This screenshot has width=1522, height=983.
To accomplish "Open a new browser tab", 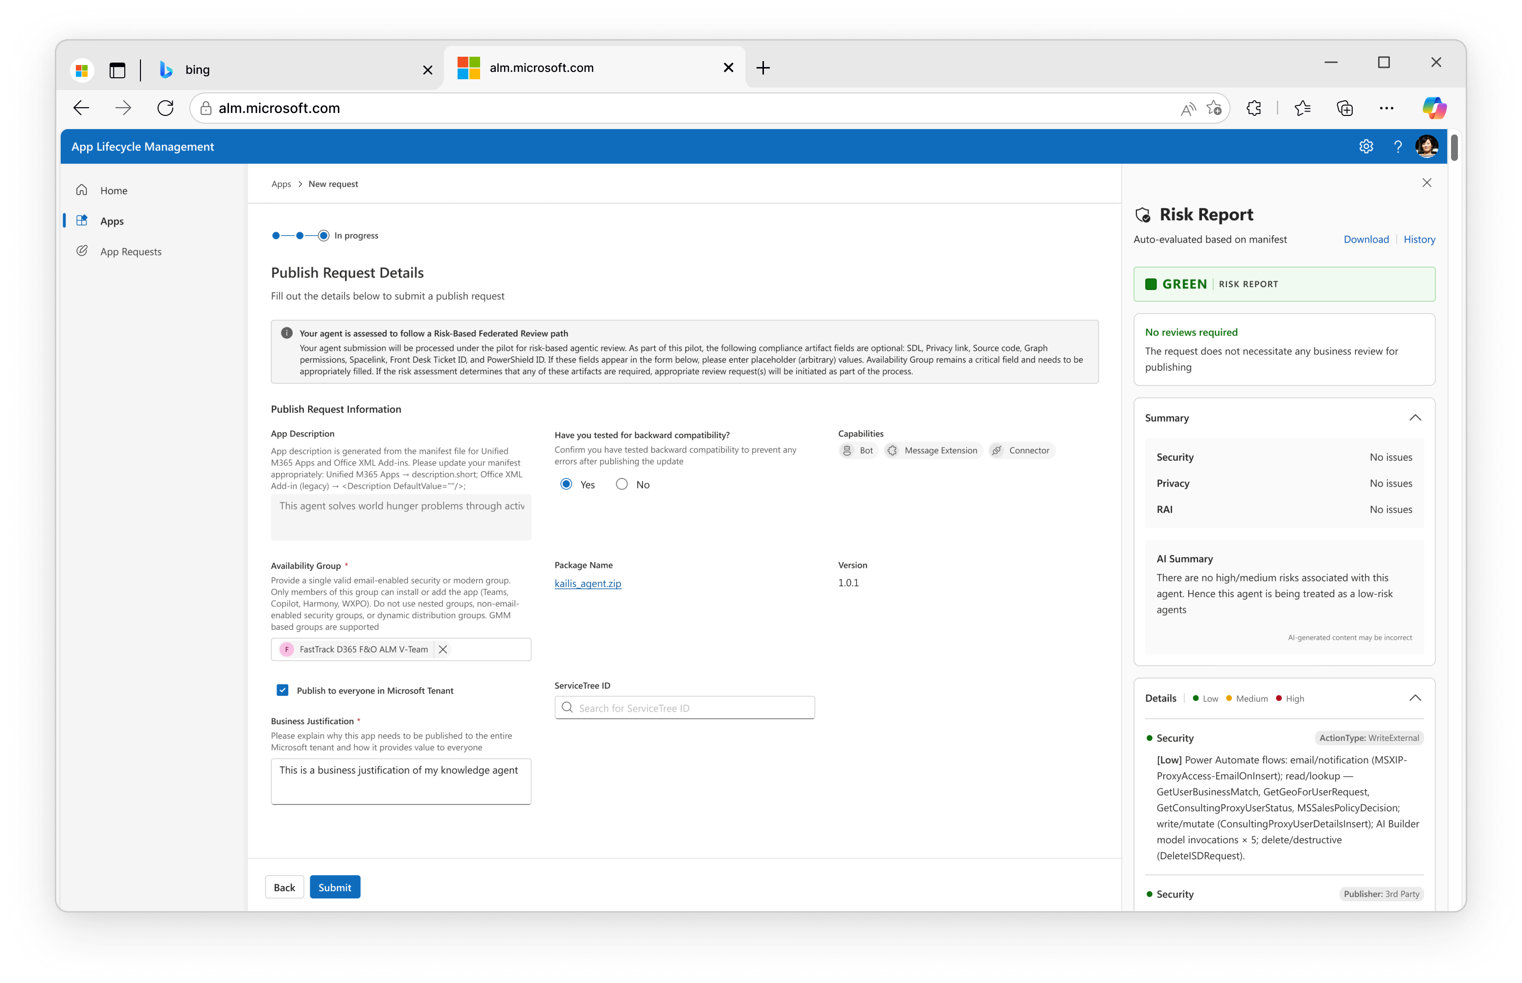I will click(763, 67).
